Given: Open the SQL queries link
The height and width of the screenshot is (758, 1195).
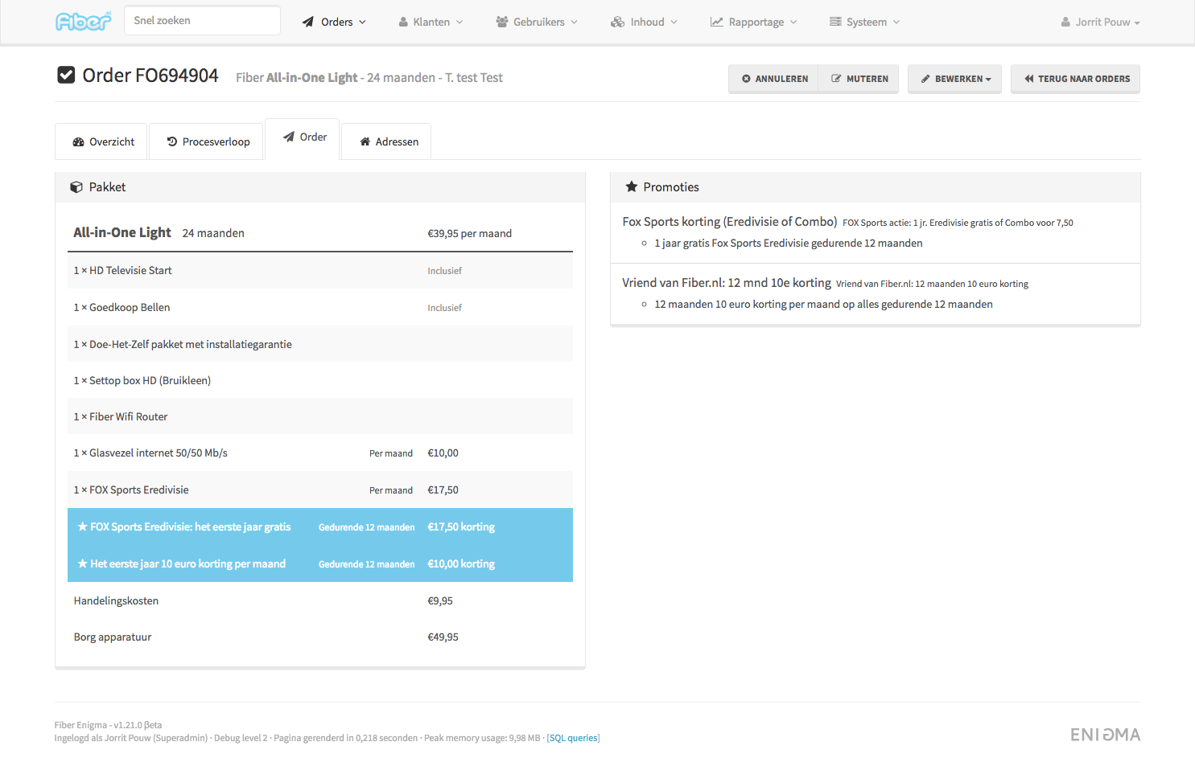Looking at the screenshot, I should [x=573, y=738].
